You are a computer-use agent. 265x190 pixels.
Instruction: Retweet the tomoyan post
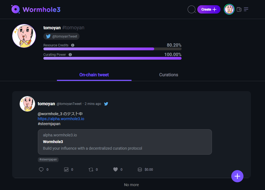click(x=91, y=170)
